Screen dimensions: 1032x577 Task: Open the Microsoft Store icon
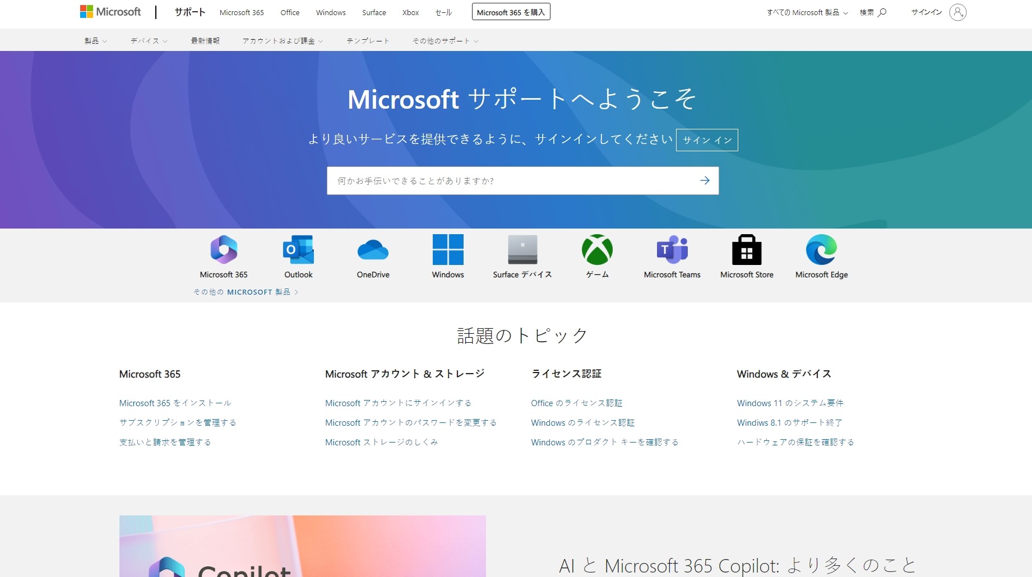[x=747, y=250]
